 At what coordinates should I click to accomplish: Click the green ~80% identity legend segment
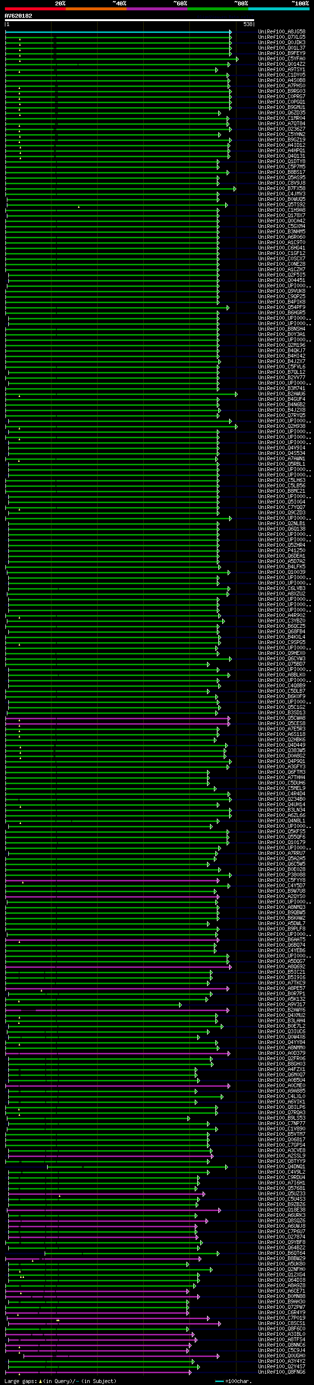pos(218,9)
